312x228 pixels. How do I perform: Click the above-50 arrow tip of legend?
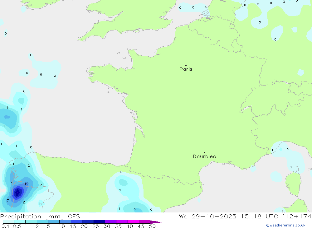(156, 222)
